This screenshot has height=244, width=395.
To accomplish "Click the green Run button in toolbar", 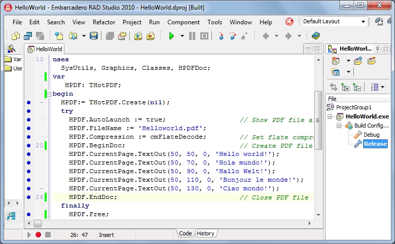I will [x=171, y=36].
